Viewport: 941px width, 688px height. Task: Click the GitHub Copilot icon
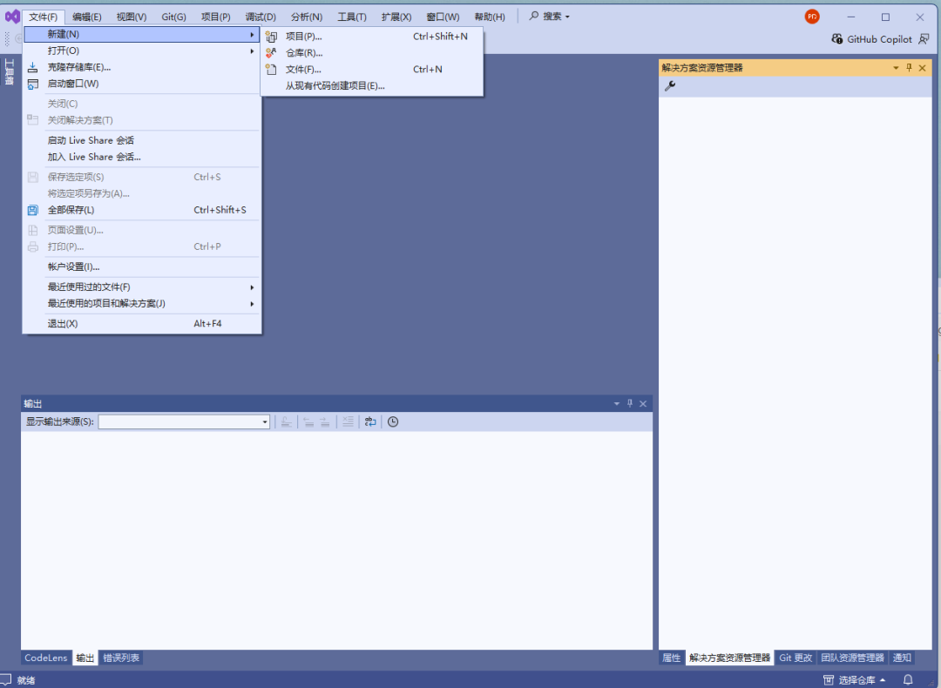coord(837,39)
